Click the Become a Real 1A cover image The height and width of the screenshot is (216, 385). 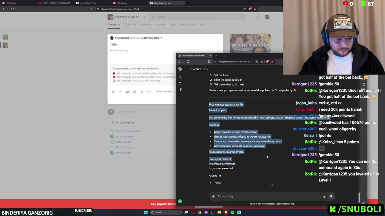click(x=250, y=43)
